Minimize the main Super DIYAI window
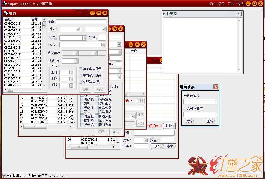265x179 pixels. point(248,3)
